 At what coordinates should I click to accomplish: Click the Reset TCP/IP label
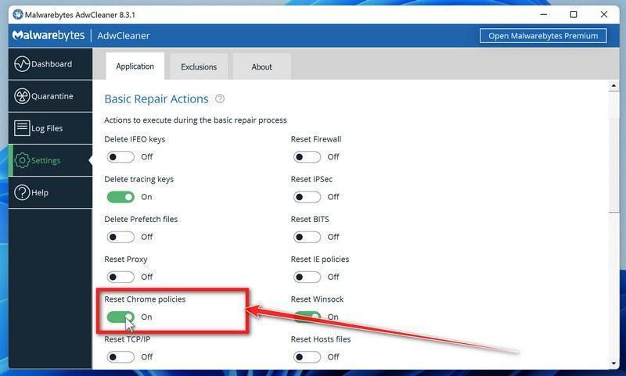128,339
